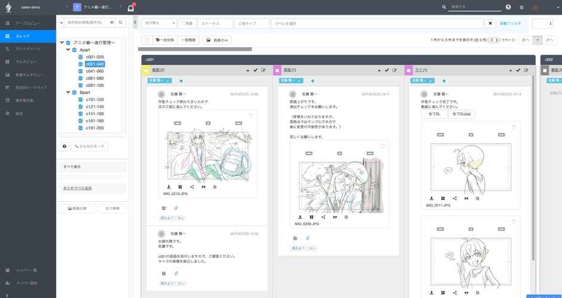Screen dimensions: 562x298
Task: Add assignee with plus icon in 原画 column
Action: point(313,81)
